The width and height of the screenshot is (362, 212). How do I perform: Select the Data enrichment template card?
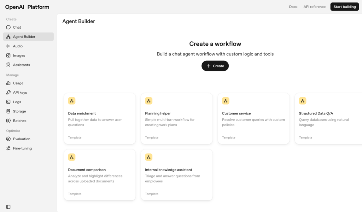click(100, 118)
